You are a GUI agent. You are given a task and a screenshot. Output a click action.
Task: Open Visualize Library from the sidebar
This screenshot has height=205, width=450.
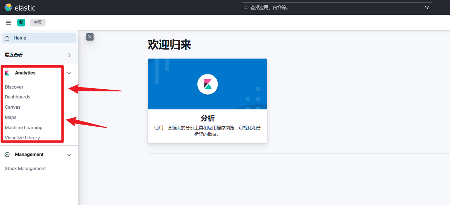point(22,138)
